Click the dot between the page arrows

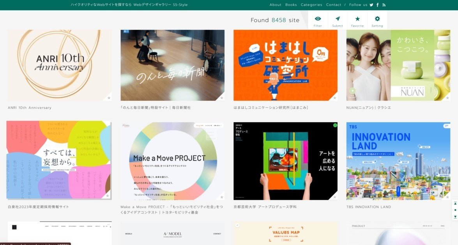pos(455,210)
